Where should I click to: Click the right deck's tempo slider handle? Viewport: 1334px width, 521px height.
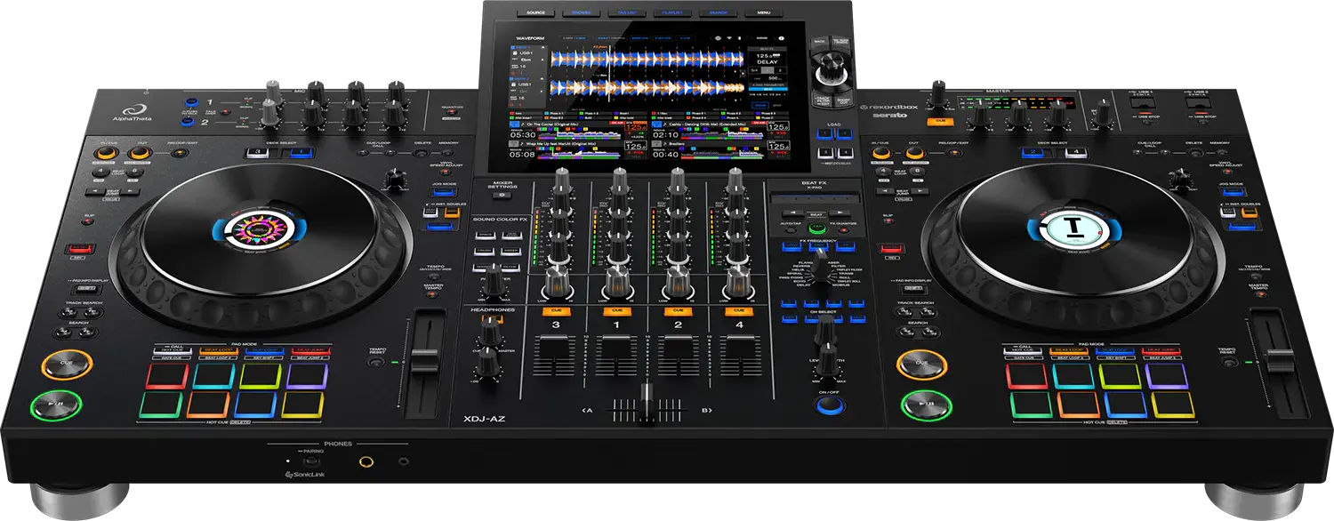[1281, 362]
